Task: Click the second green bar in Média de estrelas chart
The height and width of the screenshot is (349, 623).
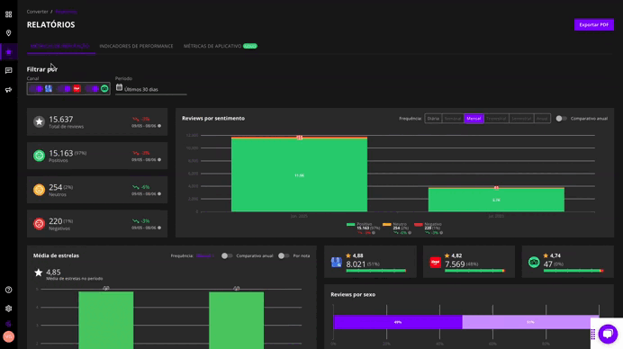Action: (237, 320)
